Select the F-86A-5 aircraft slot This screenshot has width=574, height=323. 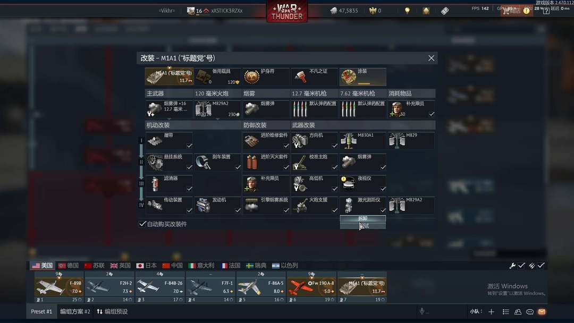coord(261,286)
